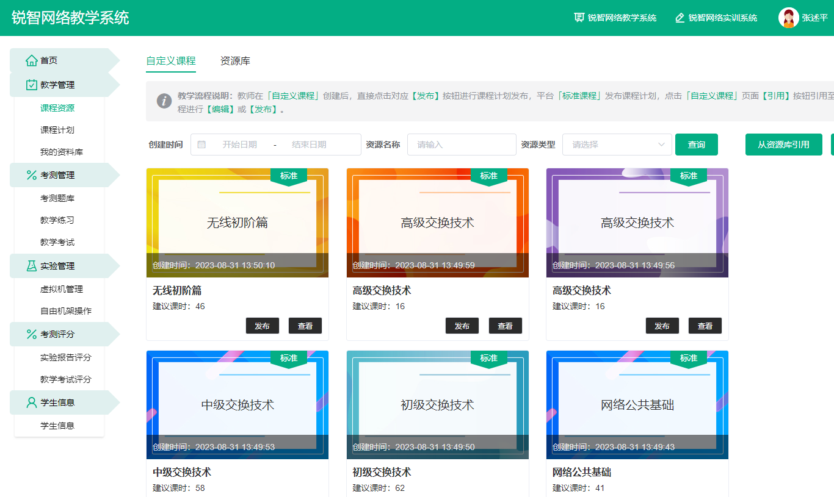The width and height of the screenshot is (834, 497).
Task: Pick the 开始日期 start date field
Action: pos(239,145)
